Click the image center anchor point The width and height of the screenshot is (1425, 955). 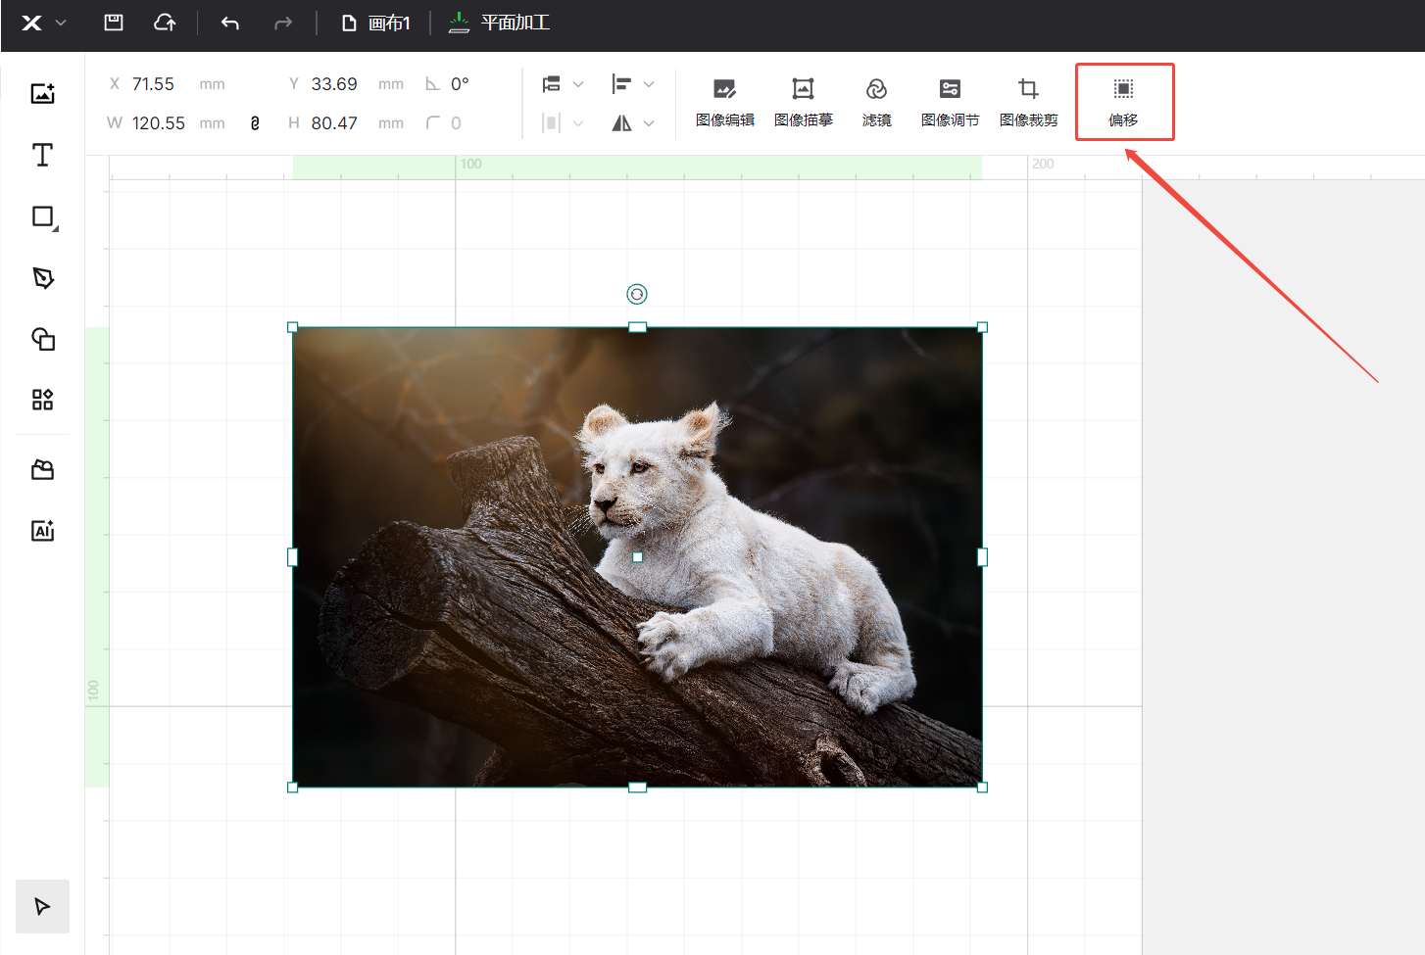[637, 556]
